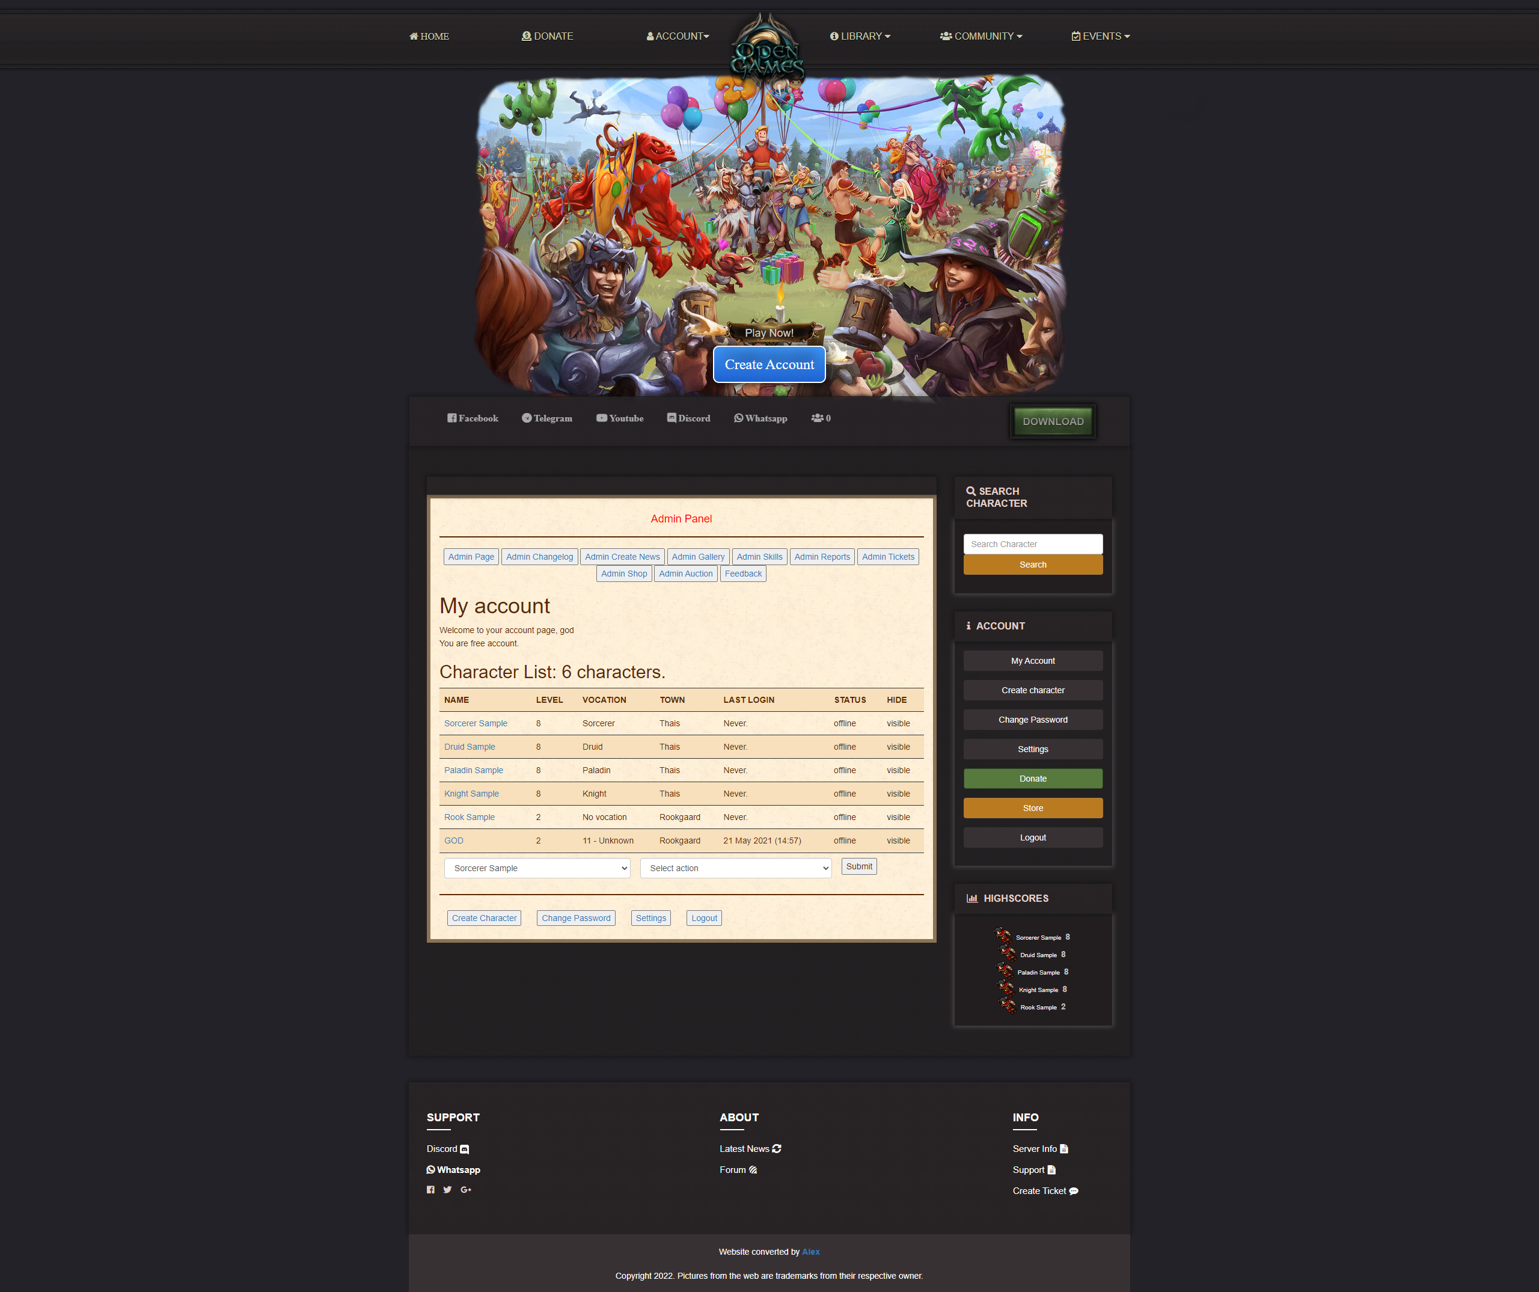Select Sorcerer Sample in highscores list
This screenshot has height=1292, width=1539.
pyautogui.click(x=1038, y=937)
